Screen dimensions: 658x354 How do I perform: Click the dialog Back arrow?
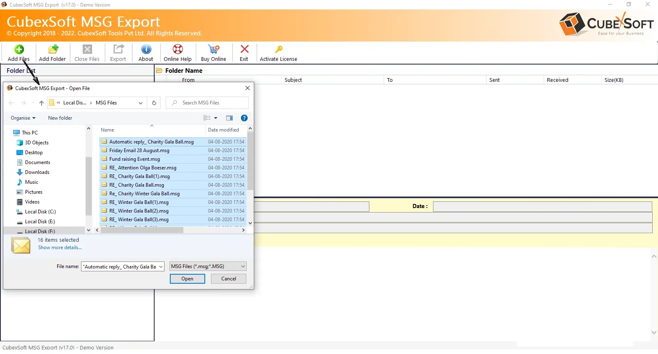click(11, 103)
